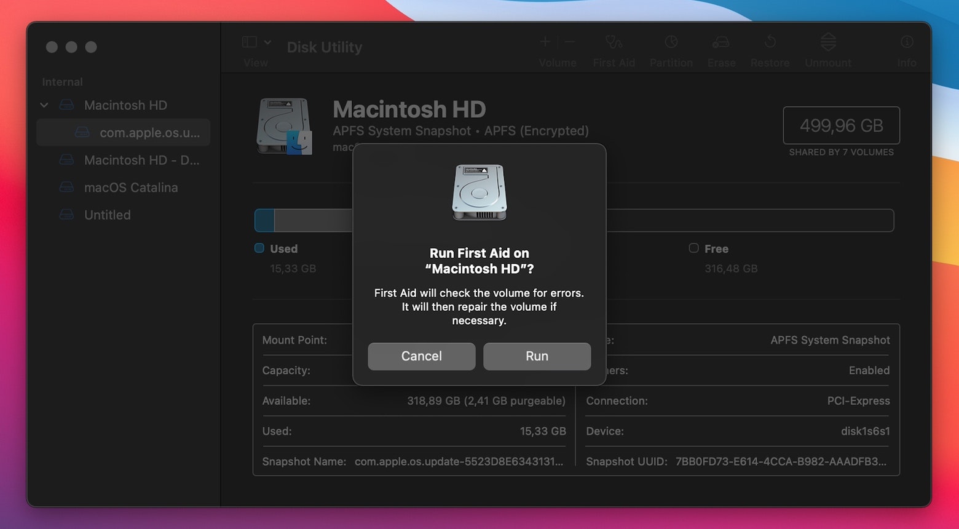Click the Capacity label in table
Screen dimensions: 959x529
coord(286,370)
